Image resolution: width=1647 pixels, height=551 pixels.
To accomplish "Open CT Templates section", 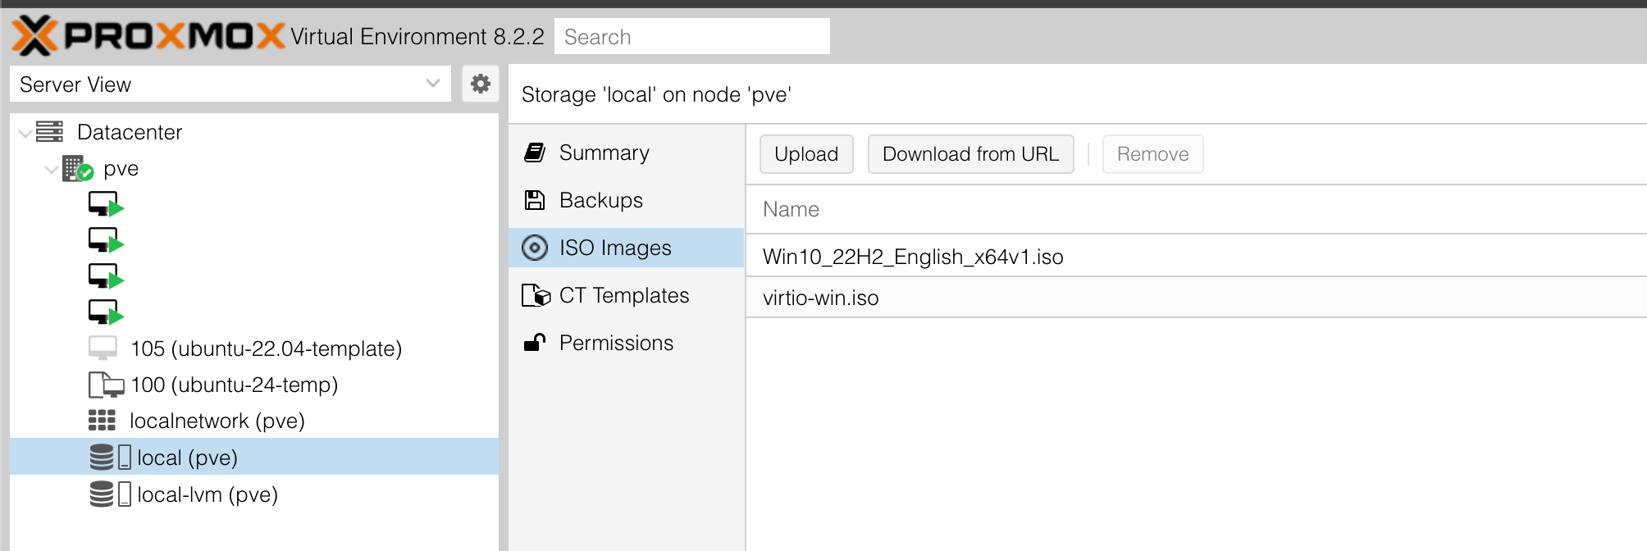I will pos(623,295).
